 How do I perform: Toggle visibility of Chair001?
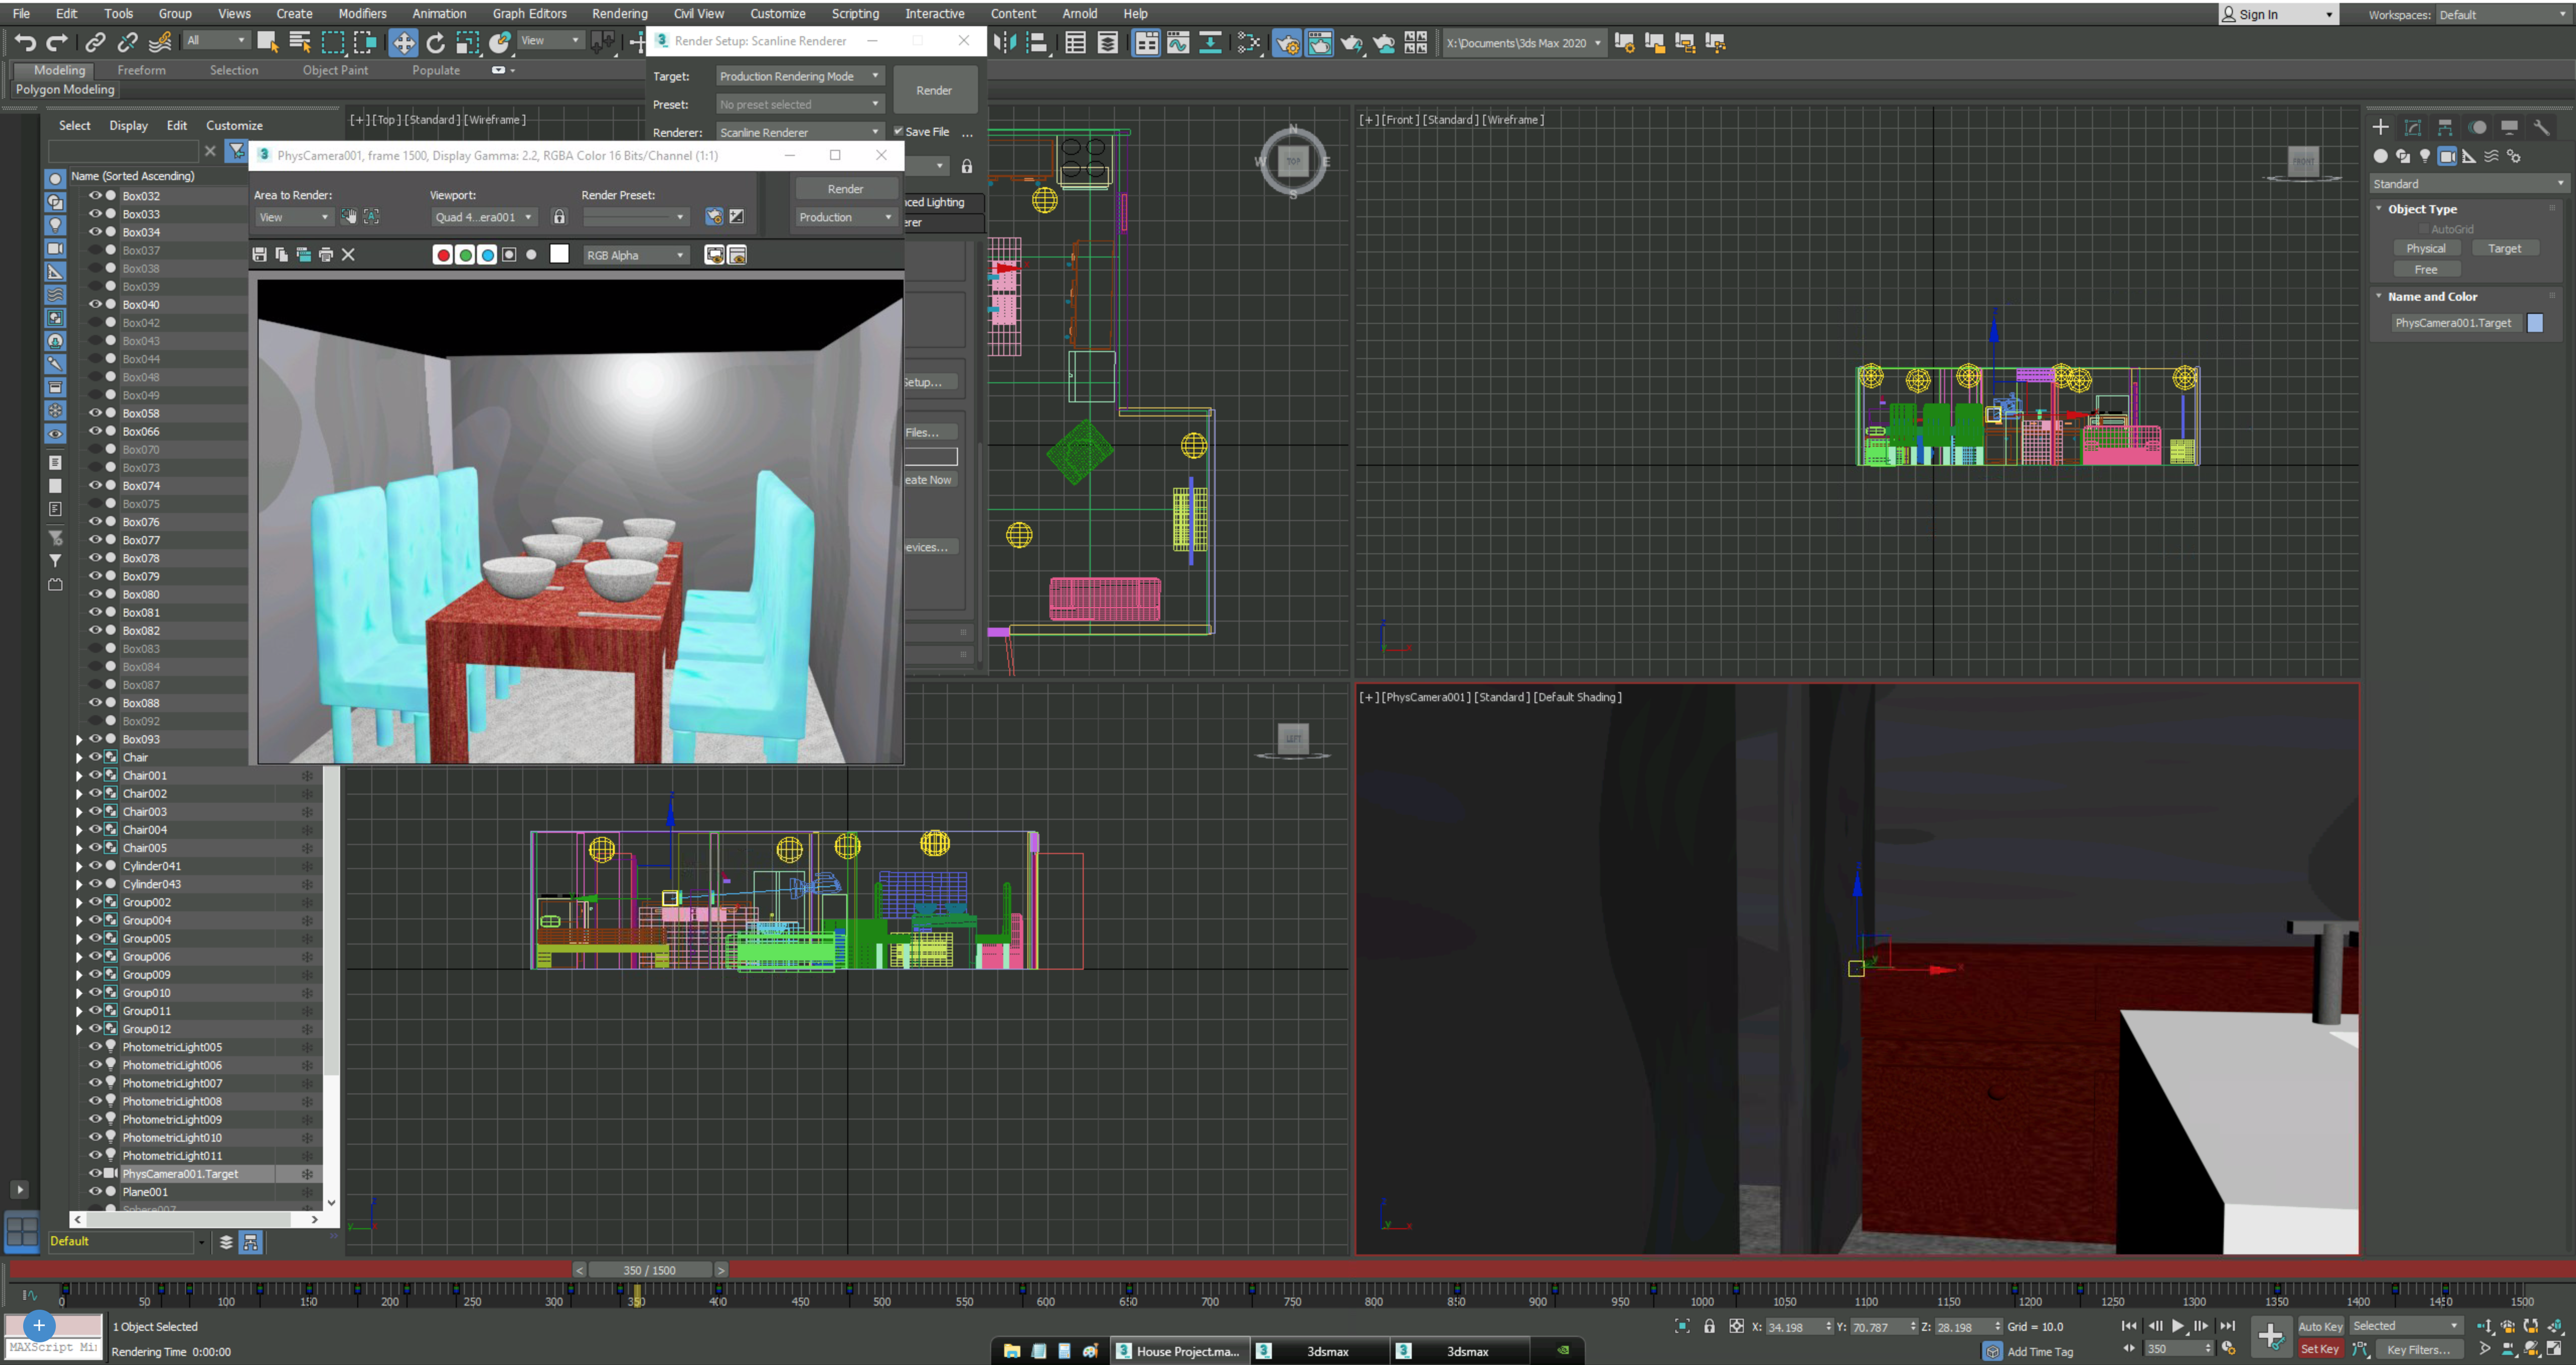pyautogui.click(x=95, y=775)
